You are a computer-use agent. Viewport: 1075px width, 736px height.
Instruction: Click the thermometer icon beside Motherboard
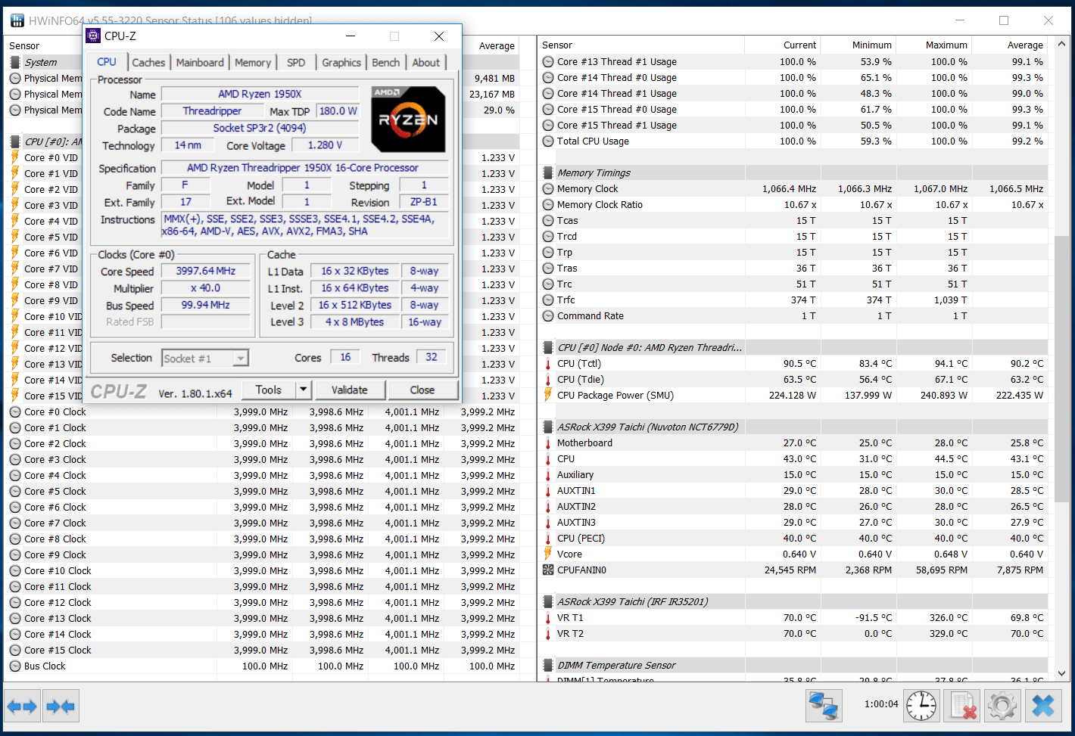click(548, 443)
